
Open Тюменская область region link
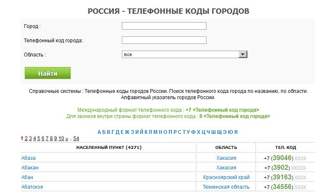point(226,187)
